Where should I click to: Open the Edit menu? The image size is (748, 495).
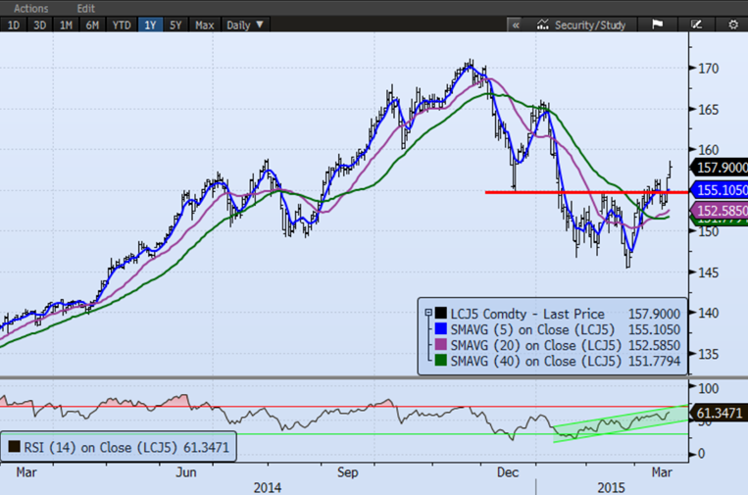(x=87, y=8)
